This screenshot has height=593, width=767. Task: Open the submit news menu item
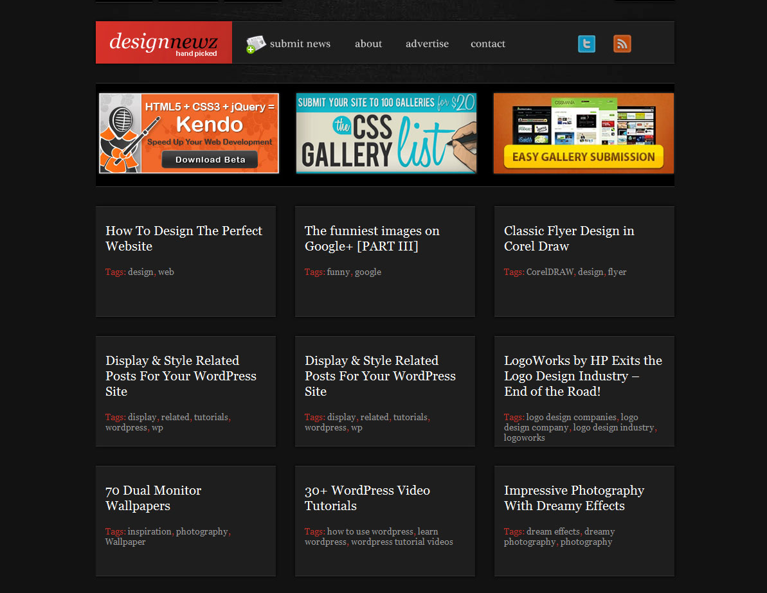(300, 44)
